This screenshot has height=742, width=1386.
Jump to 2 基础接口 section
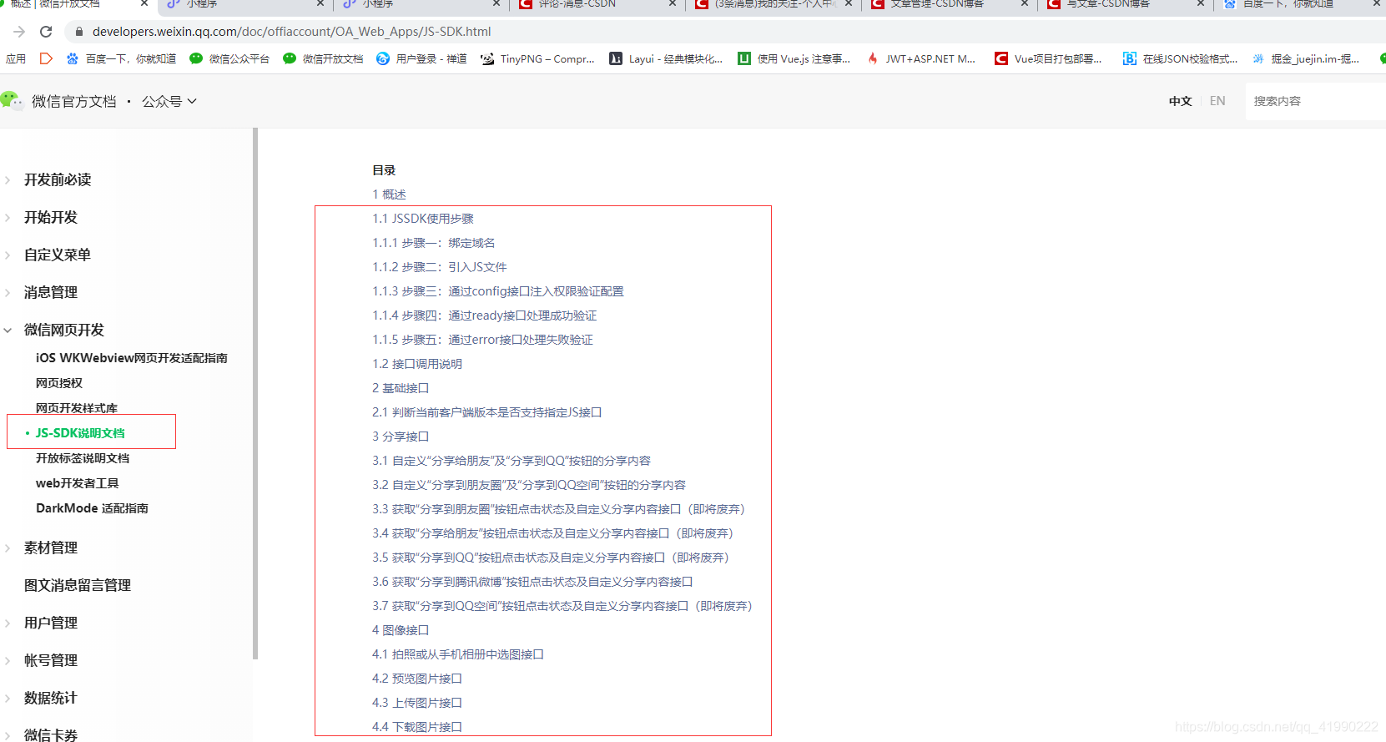point(401,388)
